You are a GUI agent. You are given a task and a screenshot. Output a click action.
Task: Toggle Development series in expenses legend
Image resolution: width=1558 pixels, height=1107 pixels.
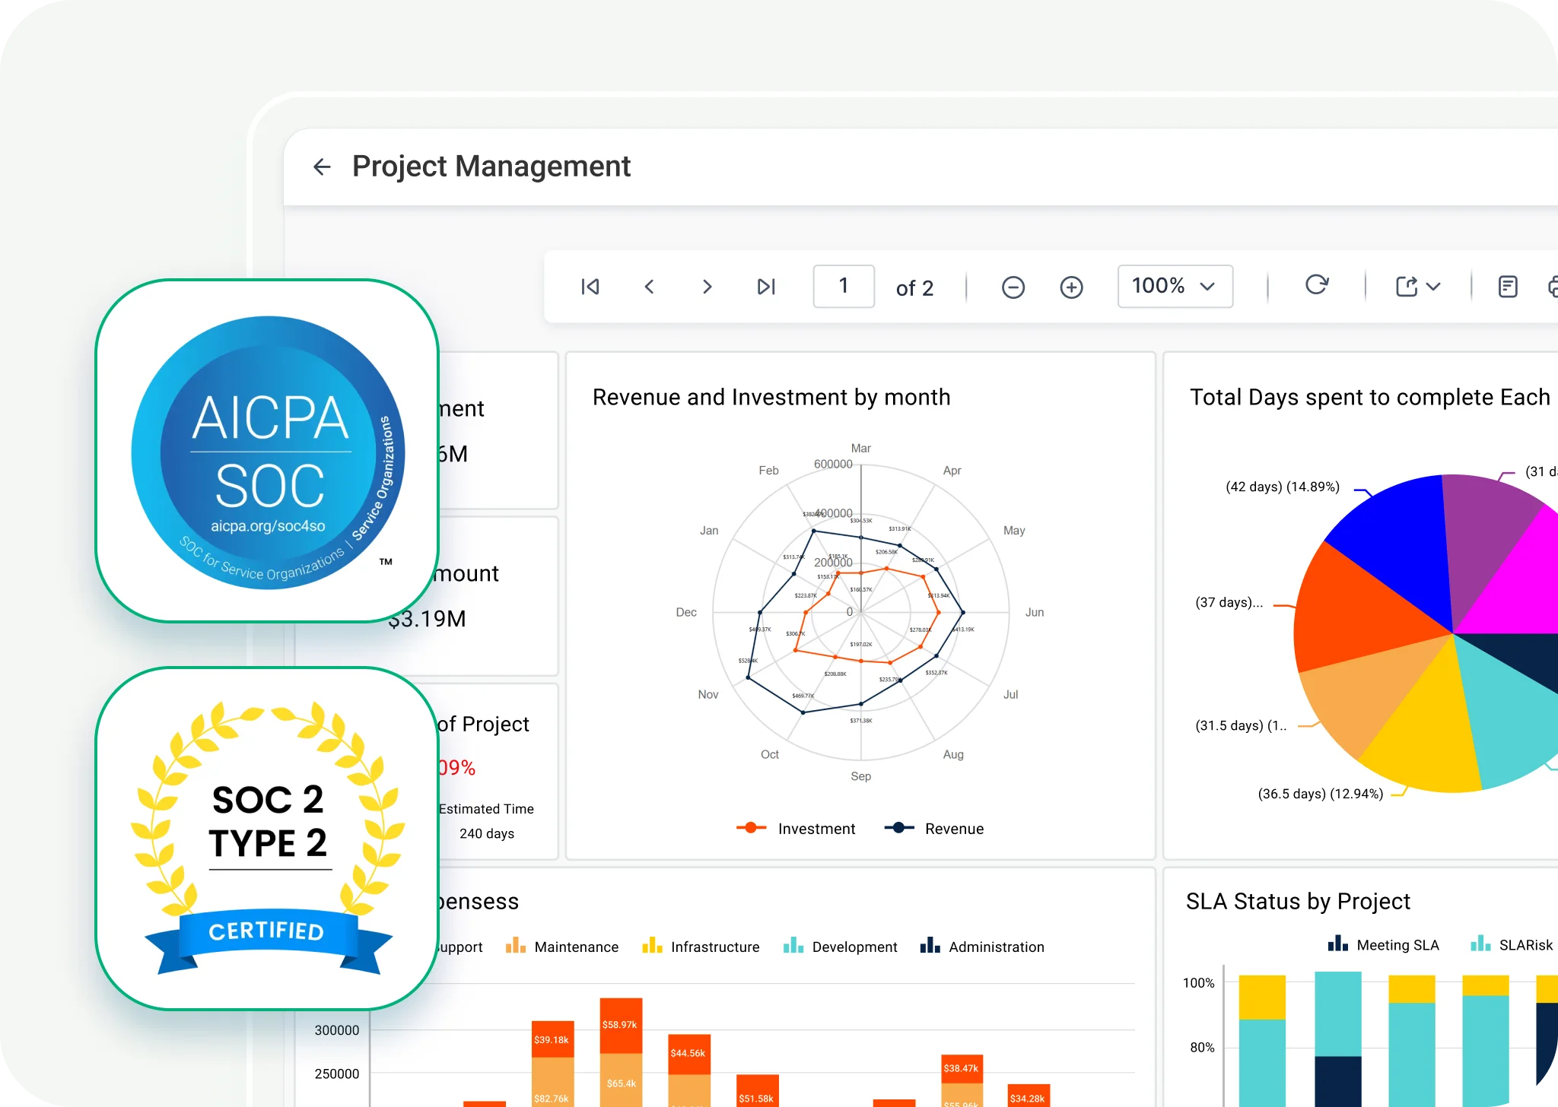[x=841, y=947]
